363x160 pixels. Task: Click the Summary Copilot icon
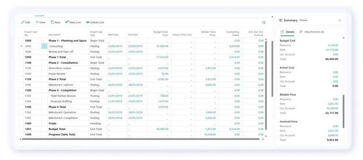tap(281, 21)
